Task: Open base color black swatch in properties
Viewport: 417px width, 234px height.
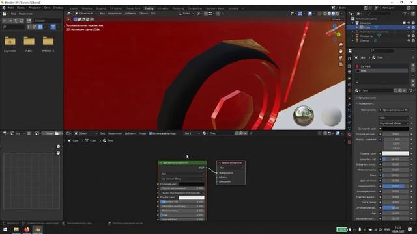Action: pyautogui.click(x=395, y=129)
